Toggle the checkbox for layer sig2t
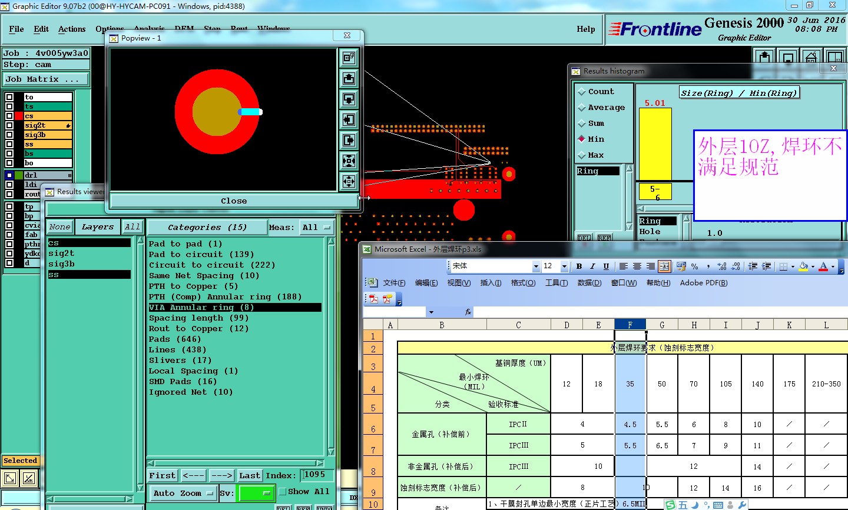Image resolution: width=848 pixels, height=510 pixels. point(9,125)
